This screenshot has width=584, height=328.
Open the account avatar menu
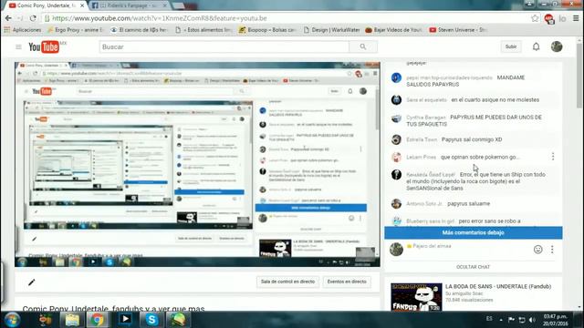(557, 46)
